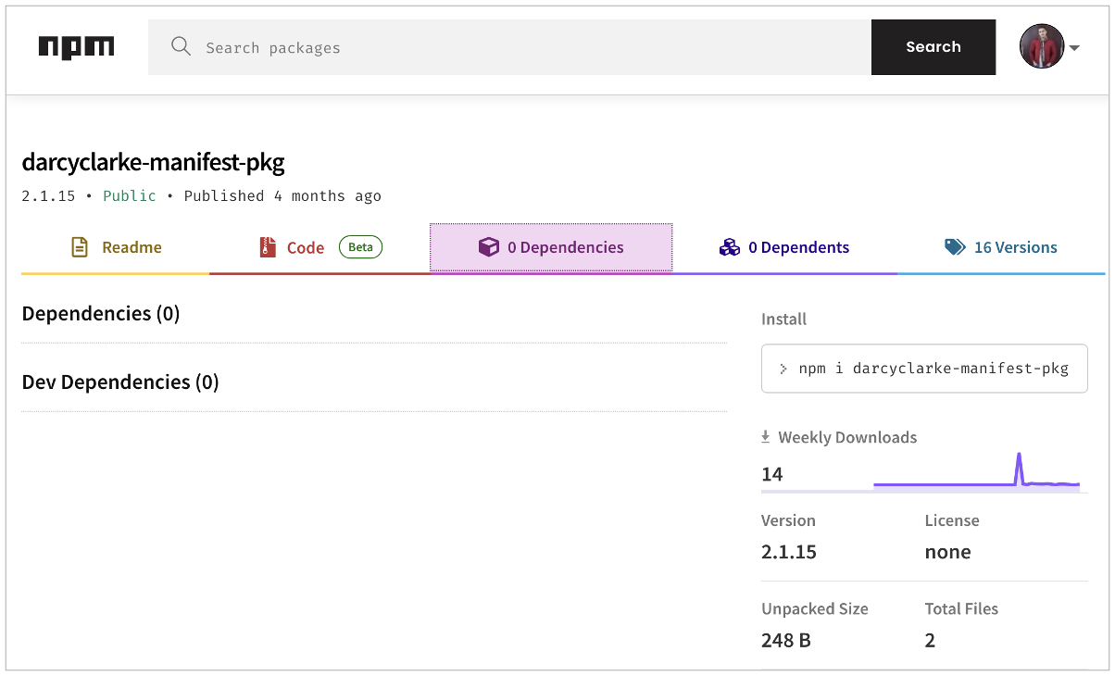Open the user profile avatar menu

click(1041, 46)
